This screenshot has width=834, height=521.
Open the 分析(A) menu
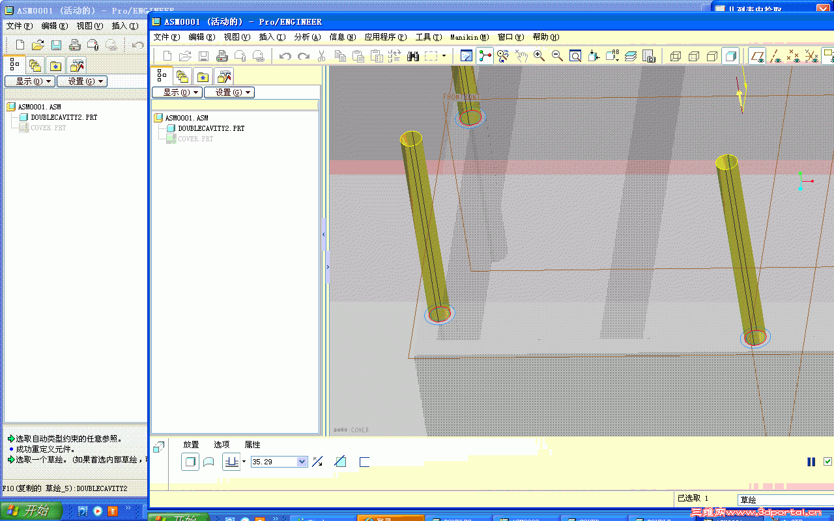(308, 37)
